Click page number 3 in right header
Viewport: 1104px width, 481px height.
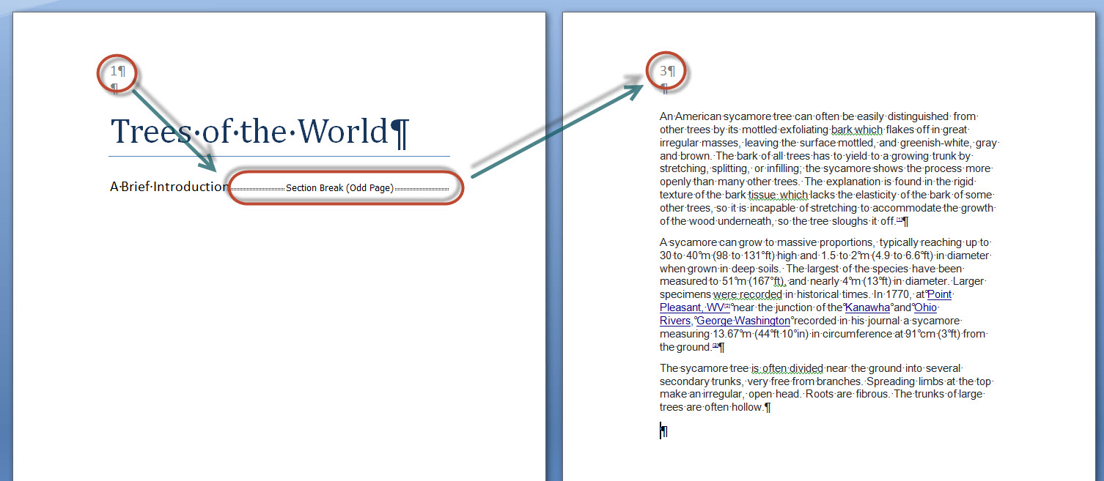point(664,72)
